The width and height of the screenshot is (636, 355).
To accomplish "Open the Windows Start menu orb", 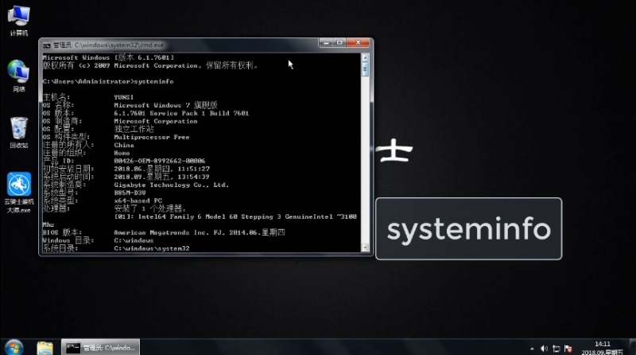I will coord(14,348).
